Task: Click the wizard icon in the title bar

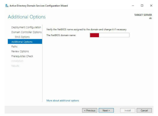Action: (7, 6)
